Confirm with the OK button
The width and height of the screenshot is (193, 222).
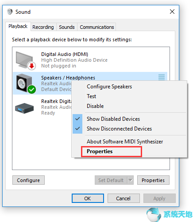(88, 198)
